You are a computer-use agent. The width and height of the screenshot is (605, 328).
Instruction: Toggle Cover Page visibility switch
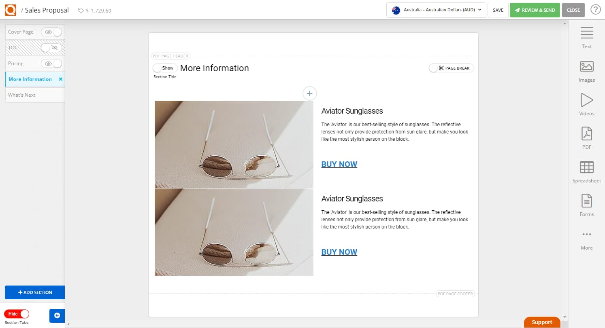coord(52,32)
